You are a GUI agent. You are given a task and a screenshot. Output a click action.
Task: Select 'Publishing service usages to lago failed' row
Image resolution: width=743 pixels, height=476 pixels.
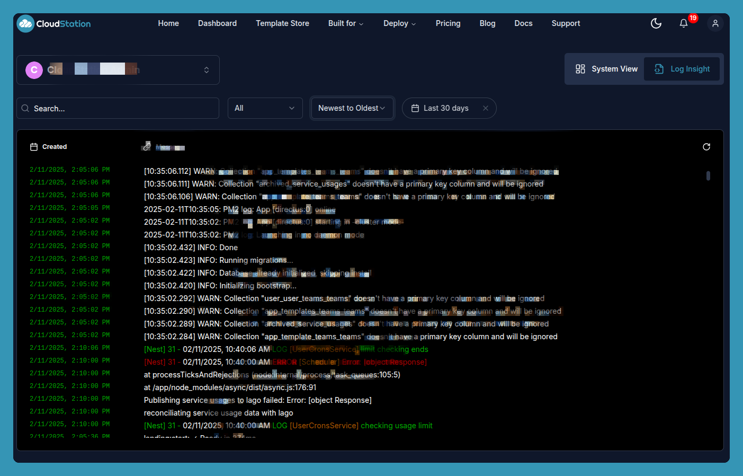(258, 400)
